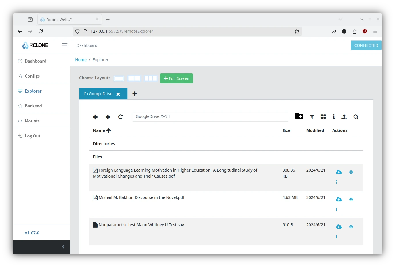Viewport: 395px width, 267px height.
Task: Follow the Home breadcrumb link
Action: point(81,60)
